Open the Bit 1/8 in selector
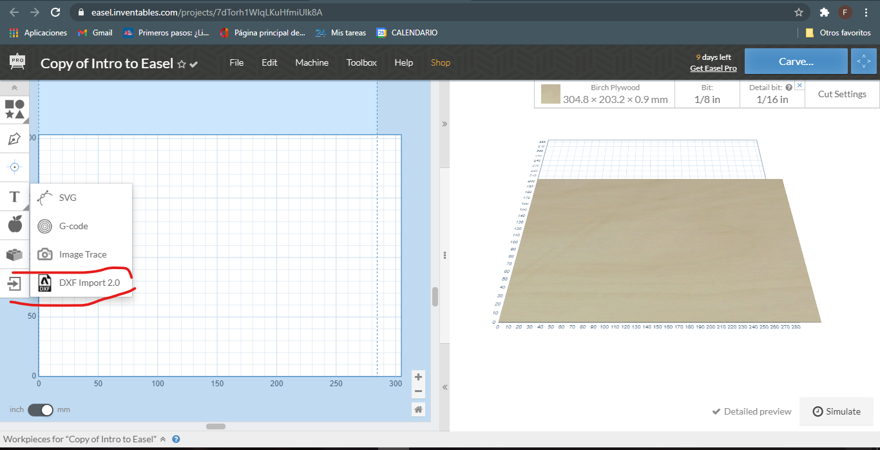The width and height of the screenshot is (880, 450). [x=707, y=94]
